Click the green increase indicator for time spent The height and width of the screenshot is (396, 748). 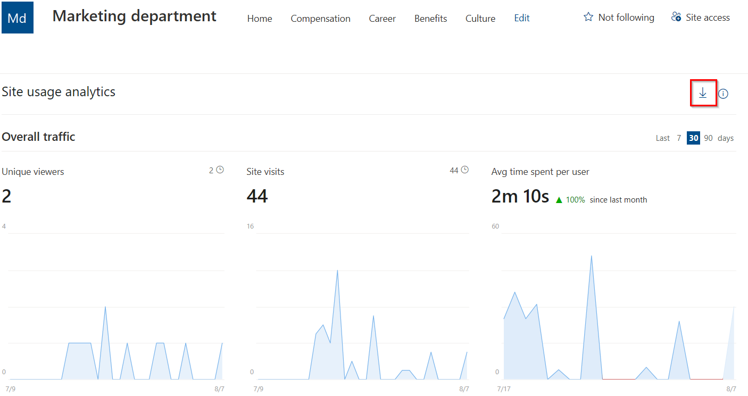[559, 199]
